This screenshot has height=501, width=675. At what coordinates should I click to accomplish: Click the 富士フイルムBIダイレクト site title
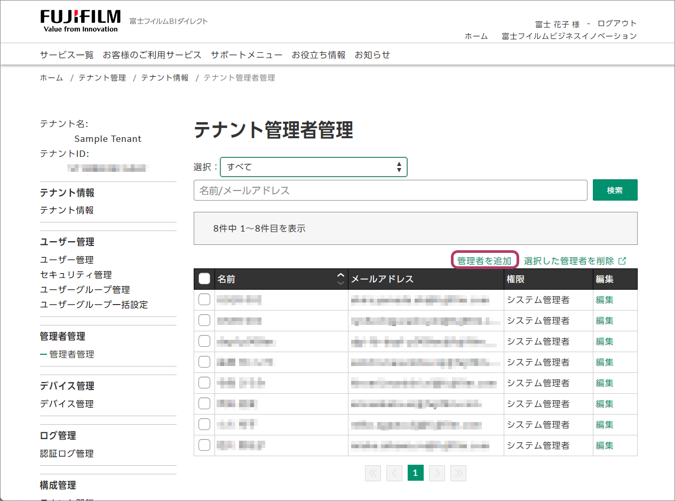tap(169, 21)
